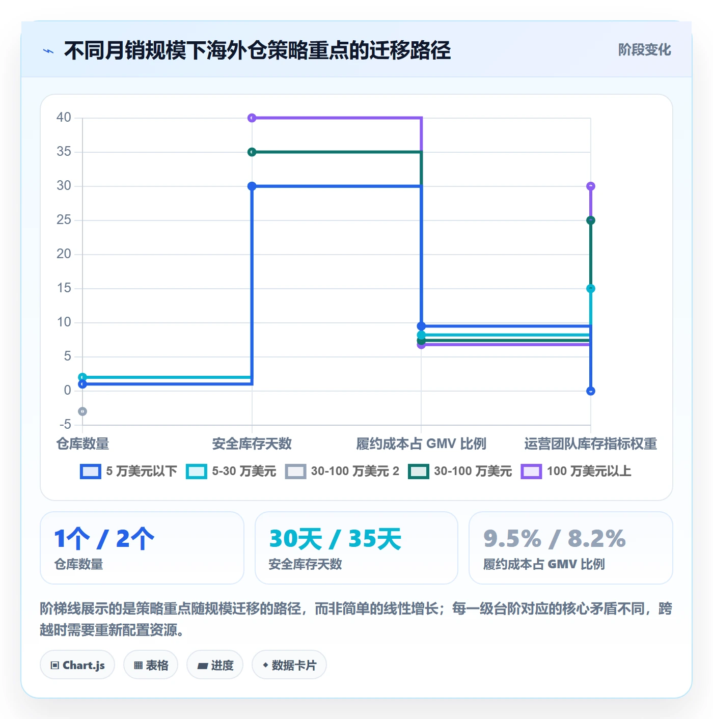Click the lightning icon beside the chart title
Viewport: 713px width, 719px height.
(48, 51)
